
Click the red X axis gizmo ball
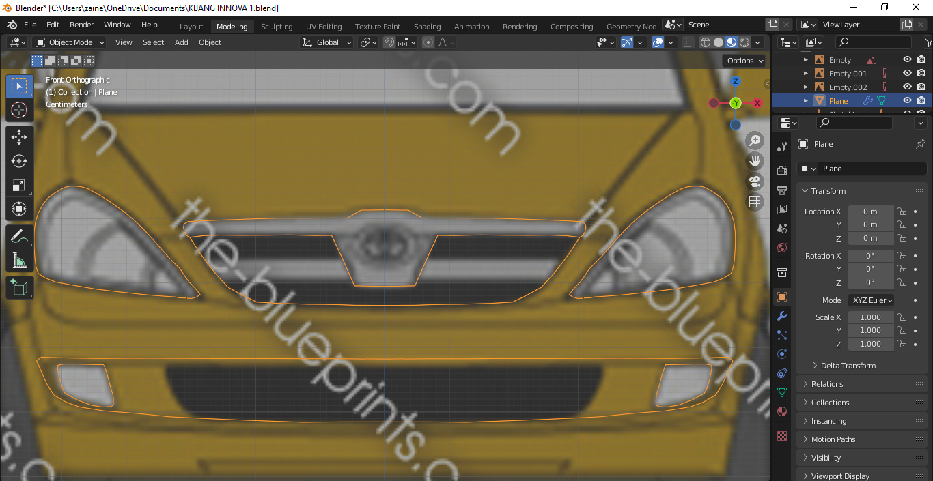[757, 103]
